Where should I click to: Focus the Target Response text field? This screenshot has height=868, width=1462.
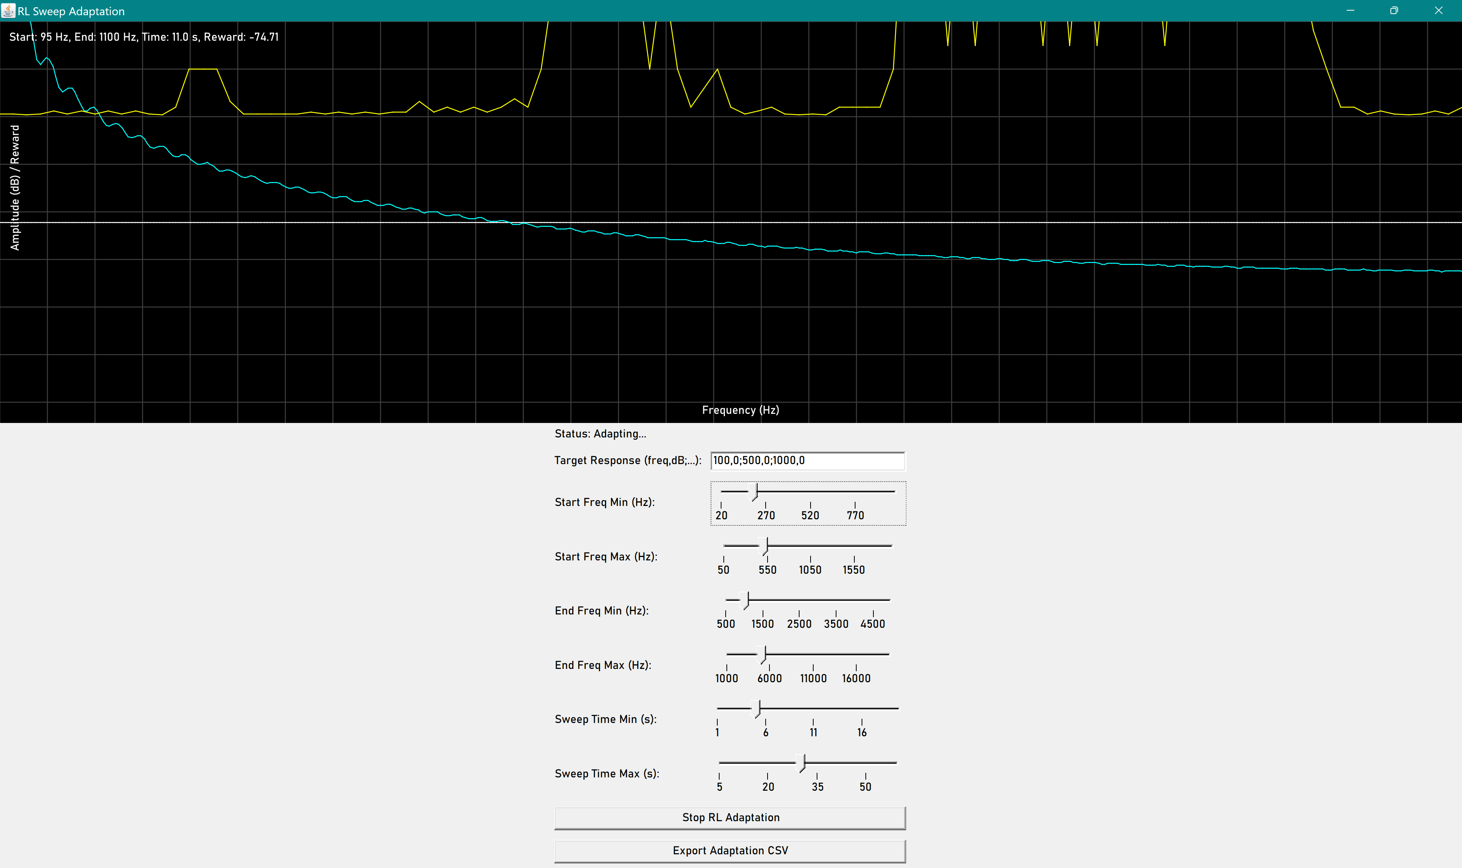pyautogui.click(x=807, y=460)
